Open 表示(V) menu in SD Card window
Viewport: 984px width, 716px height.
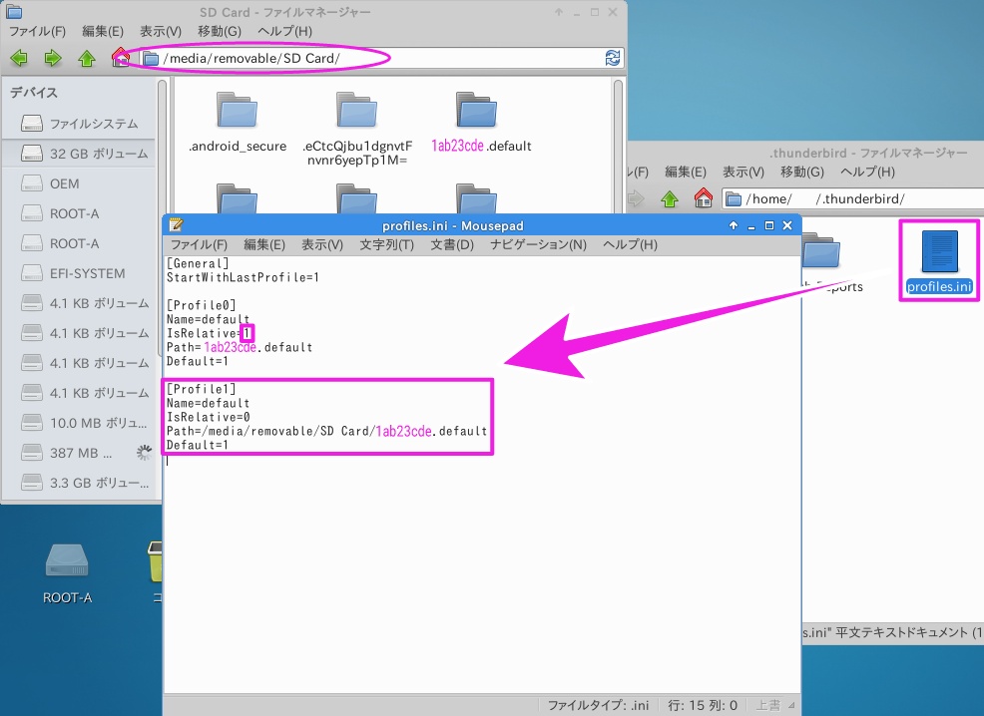[x=161, y=31]
